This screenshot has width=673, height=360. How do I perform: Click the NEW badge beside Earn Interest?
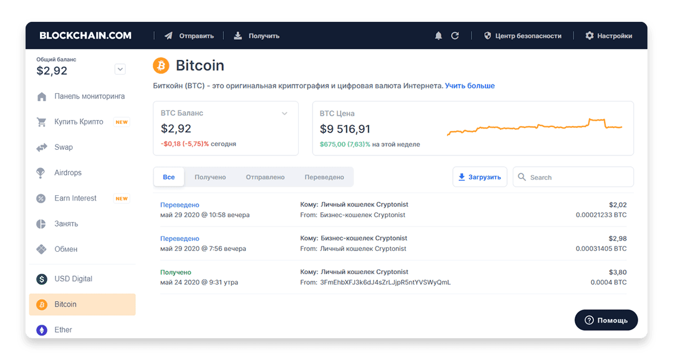point(122,198)
